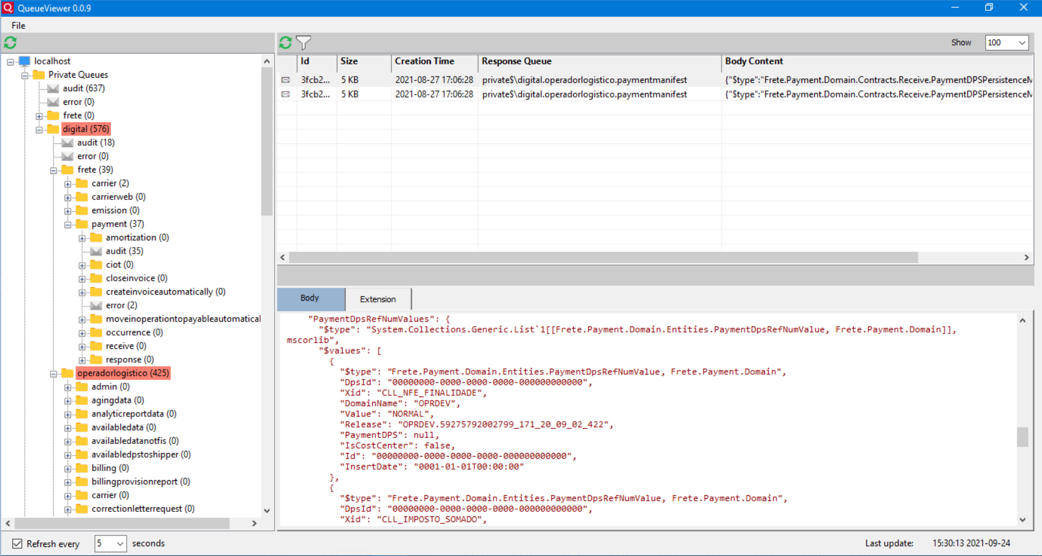Select the response (0) tree item
Image resolution: width=1042 pixels, height=556 pixels.
(129, 360)
